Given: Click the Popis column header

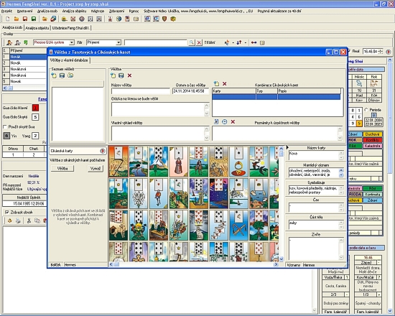Looking at the screenshot, I should pyautogui.click(x=309, y=91).
